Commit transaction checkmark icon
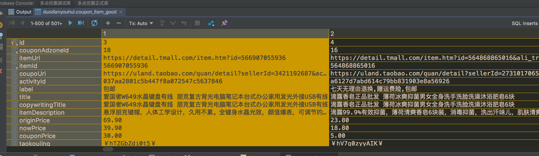 pos(173,23)
